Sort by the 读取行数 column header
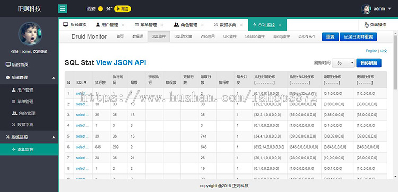The image size is (398, 192). tap(206, 79)
